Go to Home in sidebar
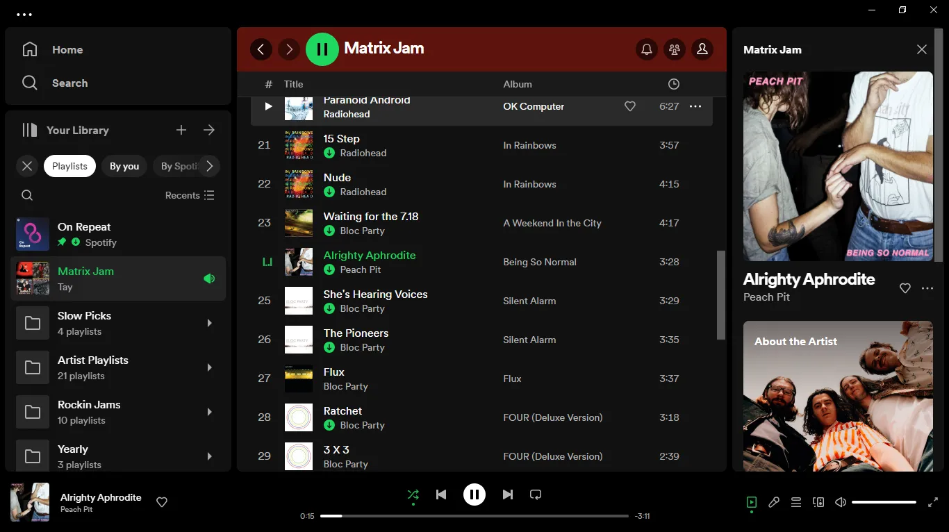 (53, 50)
